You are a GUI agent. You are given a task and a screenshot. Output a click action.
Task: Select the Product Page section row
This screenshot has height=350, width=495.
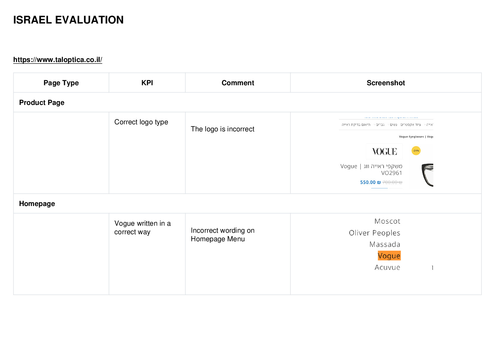coord(247,102)
